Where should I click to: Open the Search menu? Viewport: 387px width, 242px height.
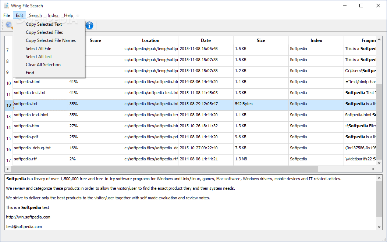tap(35, 15)
